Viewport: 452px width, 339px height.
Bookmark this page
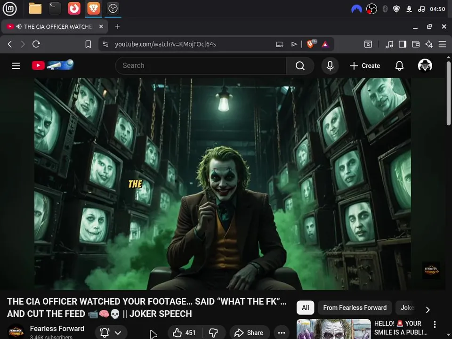(88, 44)
